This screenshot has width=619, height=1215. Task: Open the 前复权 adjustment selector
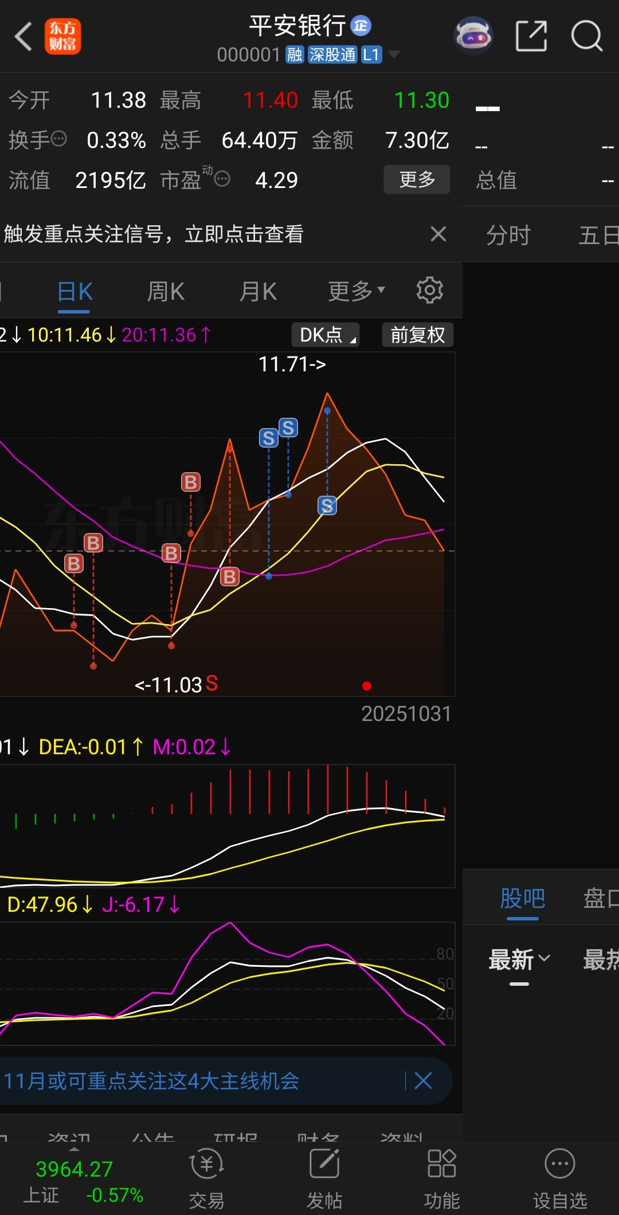pos(418,335)
